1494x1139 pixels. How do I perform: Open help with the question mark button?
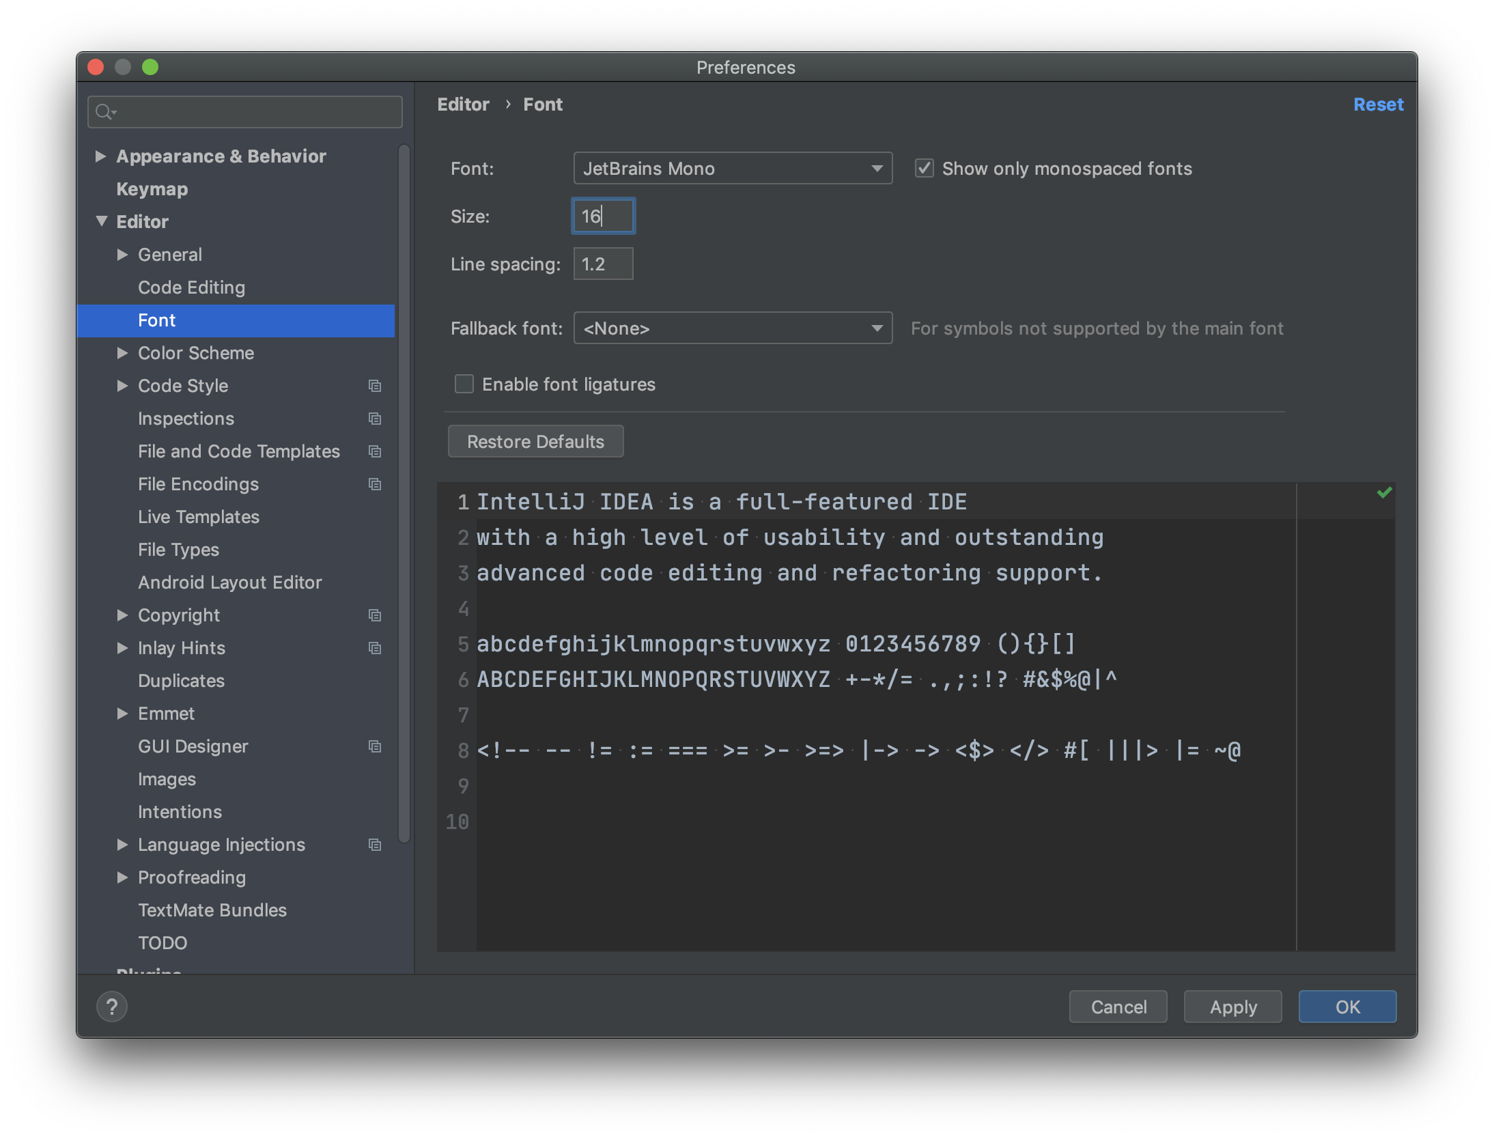[112, 1007]
